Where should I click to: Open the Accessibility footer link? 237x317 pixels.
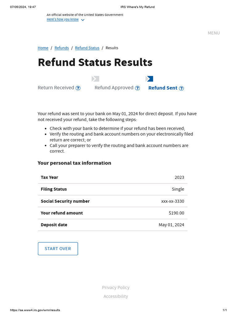[116, 296]
